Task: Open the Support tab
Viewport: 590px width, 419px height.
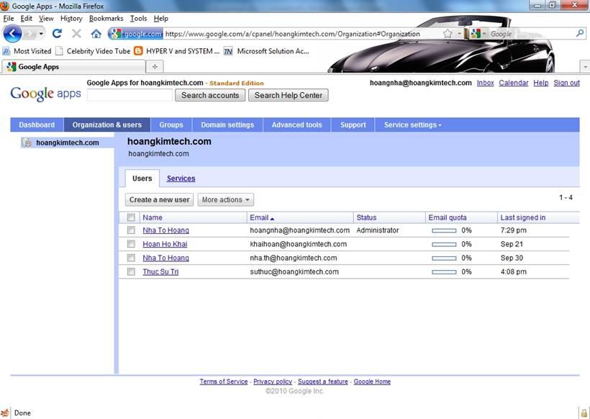Action: 353,125
